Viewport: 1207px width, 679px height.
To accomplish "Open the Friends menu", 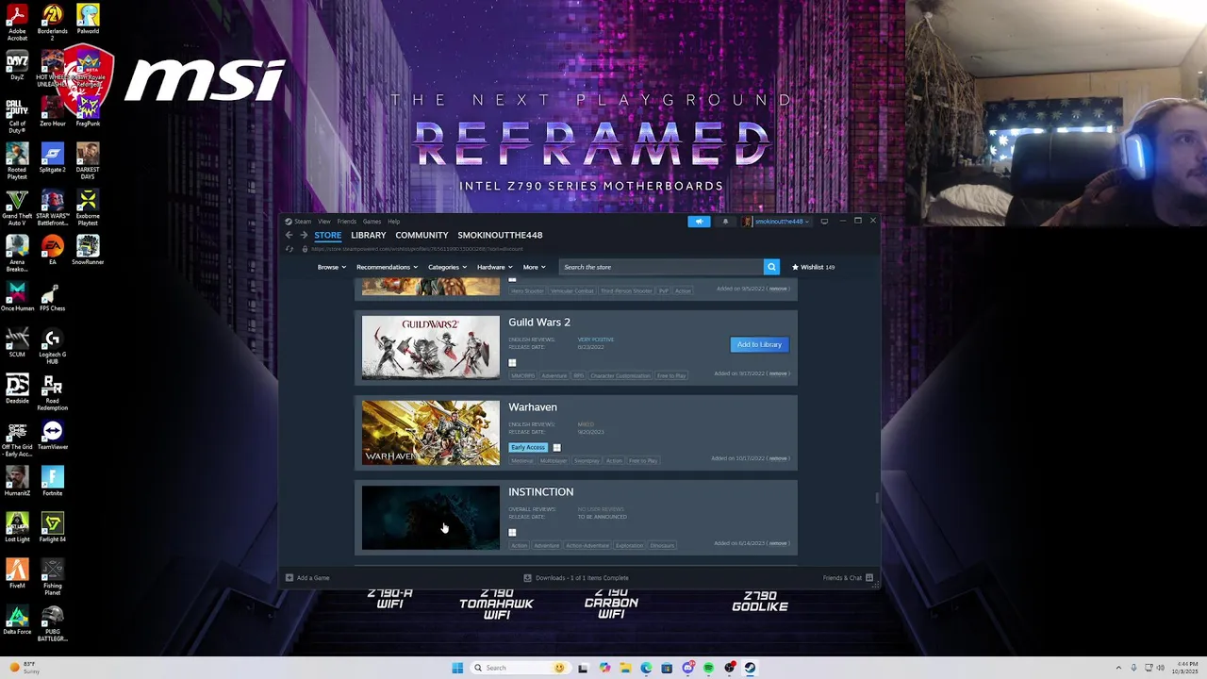I will (347, 222).
